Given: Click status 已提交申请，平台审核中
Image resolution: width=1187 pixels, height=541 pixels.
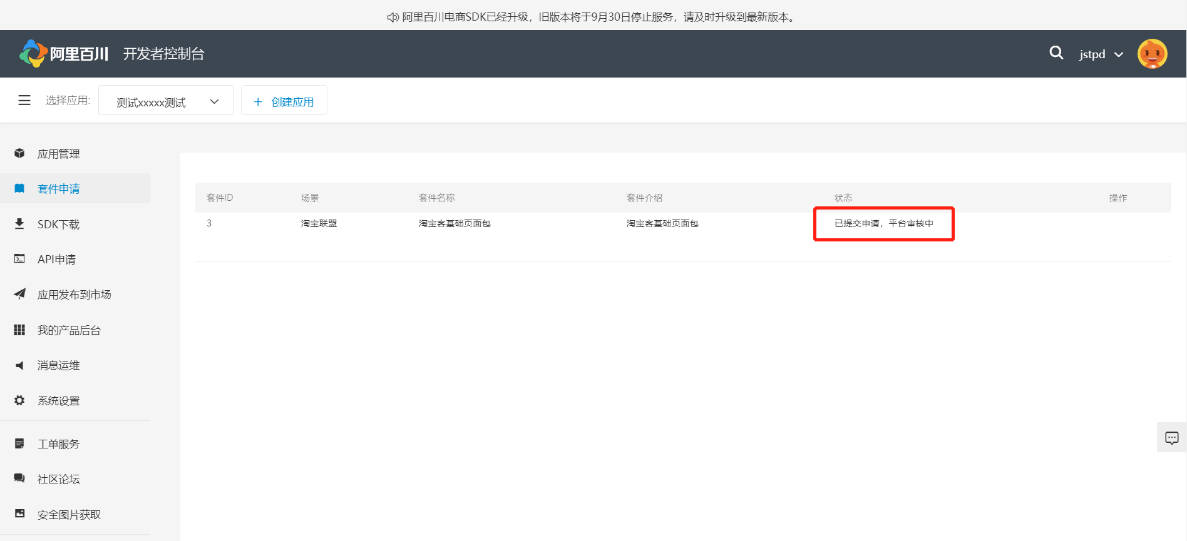Looking at the screenshot, I should coord(884,223).
